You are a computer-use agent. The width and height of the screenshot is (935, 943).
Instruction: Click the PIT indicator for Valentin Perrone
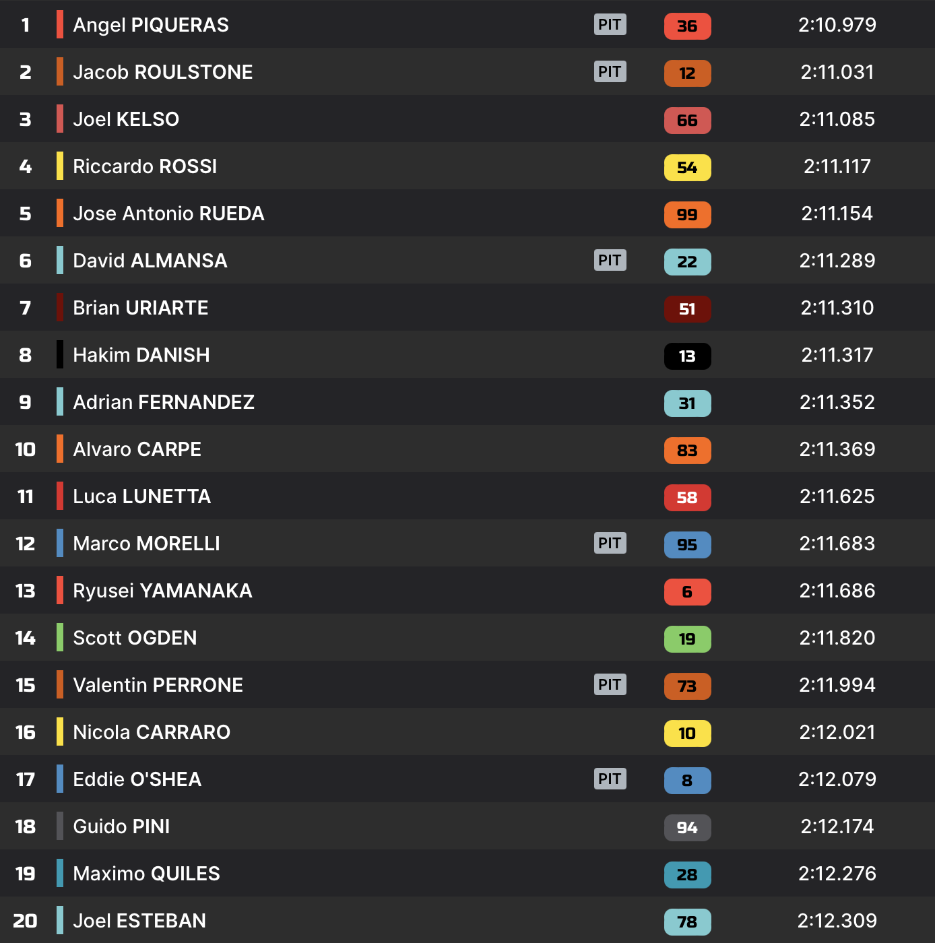tap(610, 684)
